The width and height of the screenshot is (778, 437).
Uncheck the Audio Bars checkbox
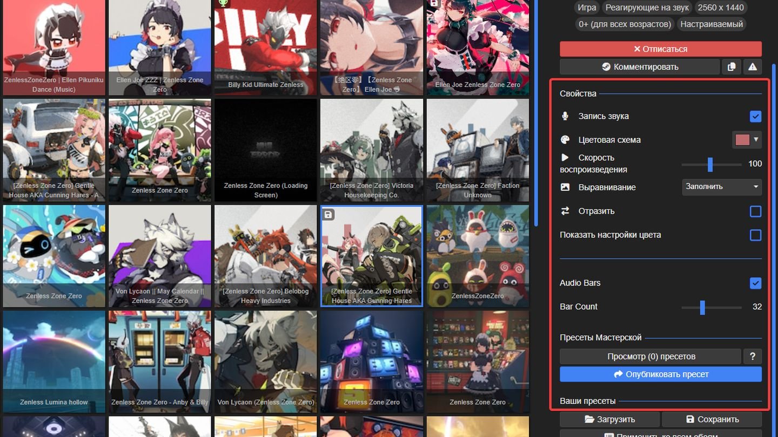coord(755,283)
